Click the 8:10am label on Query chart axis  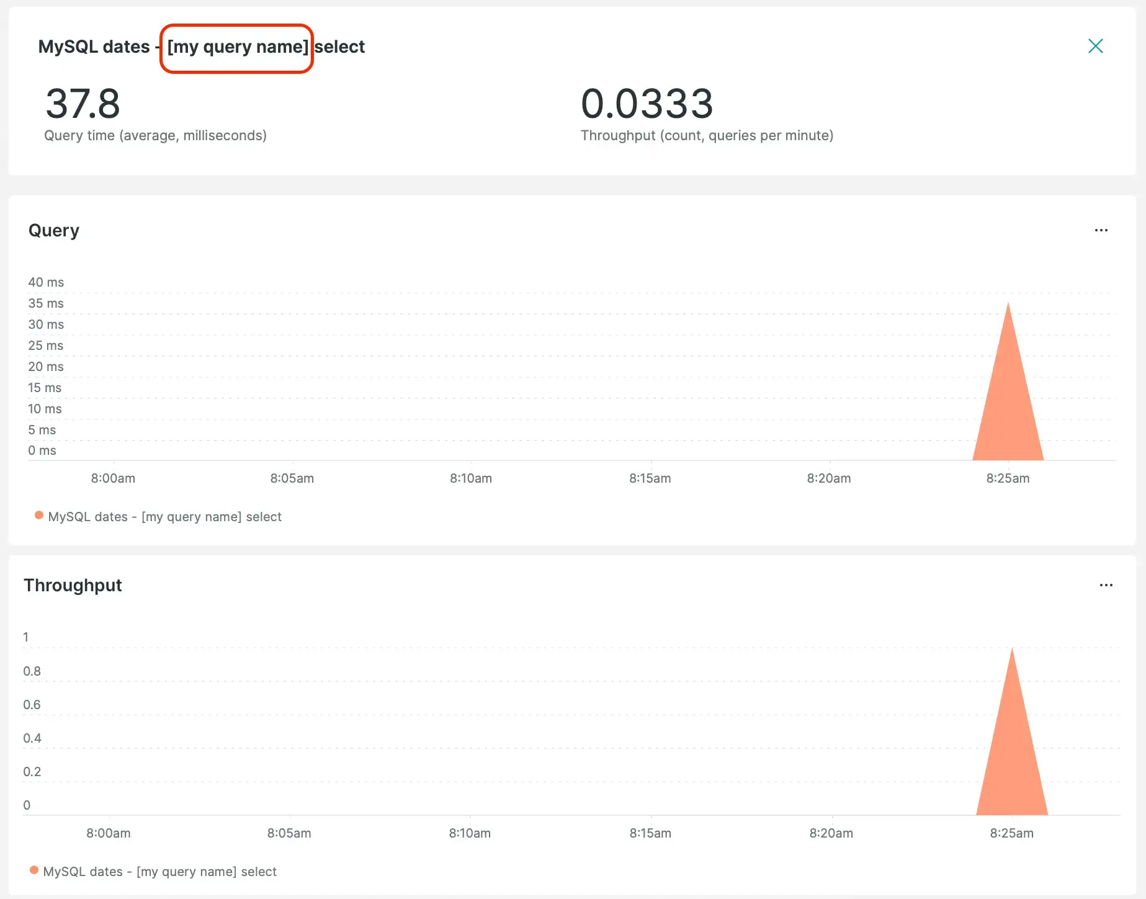[471, 478]
